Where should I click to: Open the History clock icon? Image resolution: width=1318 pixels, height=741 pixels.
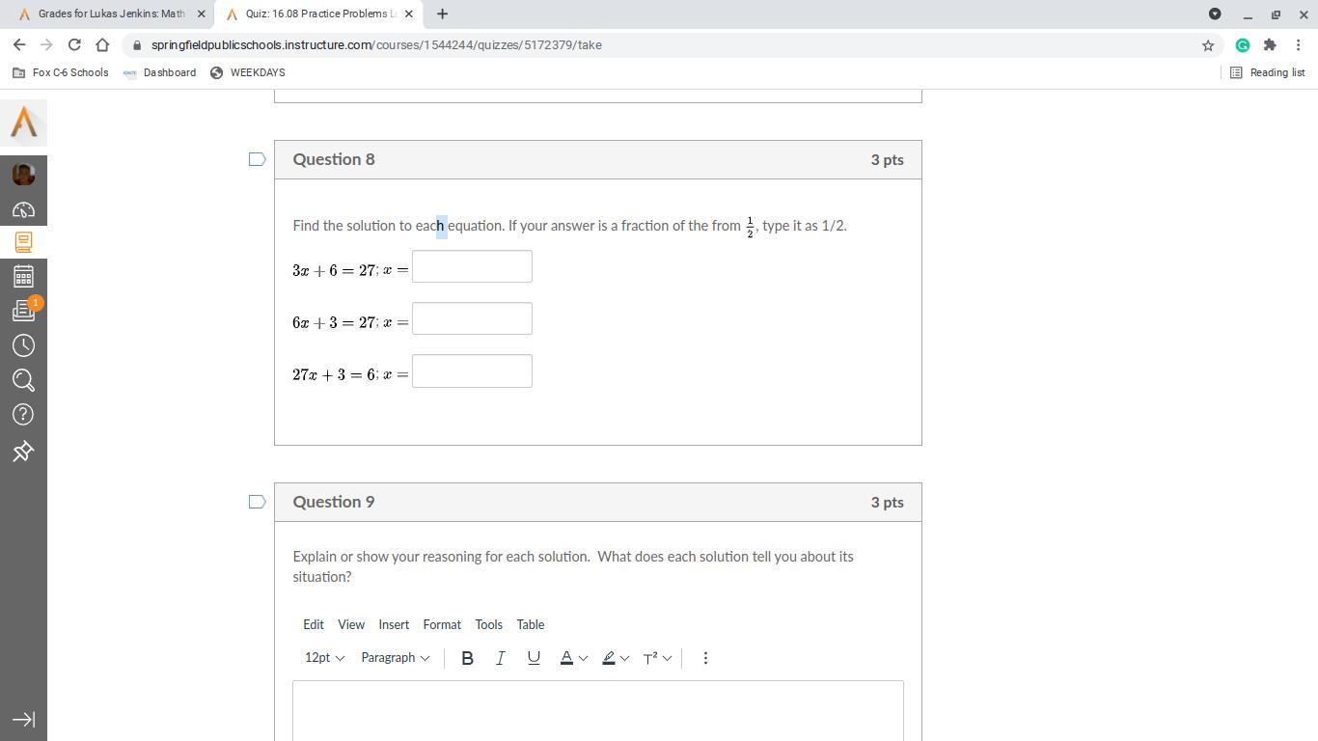click(x=23, y=345)
